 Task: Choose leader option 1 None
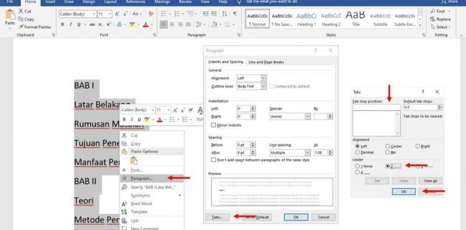pyautogui.click(x=357, y=167)
